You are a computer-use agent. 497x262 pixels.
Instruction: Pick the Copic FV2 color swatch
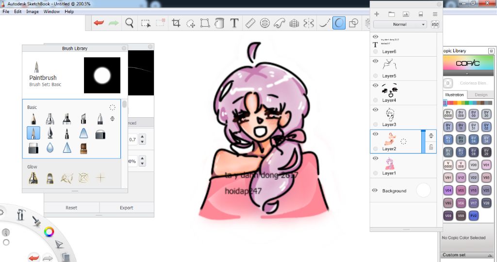tap(474, 216)
